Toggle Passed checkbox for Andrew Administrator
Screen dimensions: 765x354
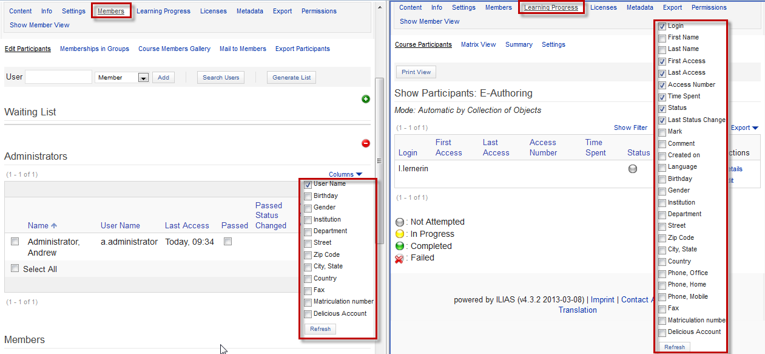pyautogui.click(x=227, y=241)
